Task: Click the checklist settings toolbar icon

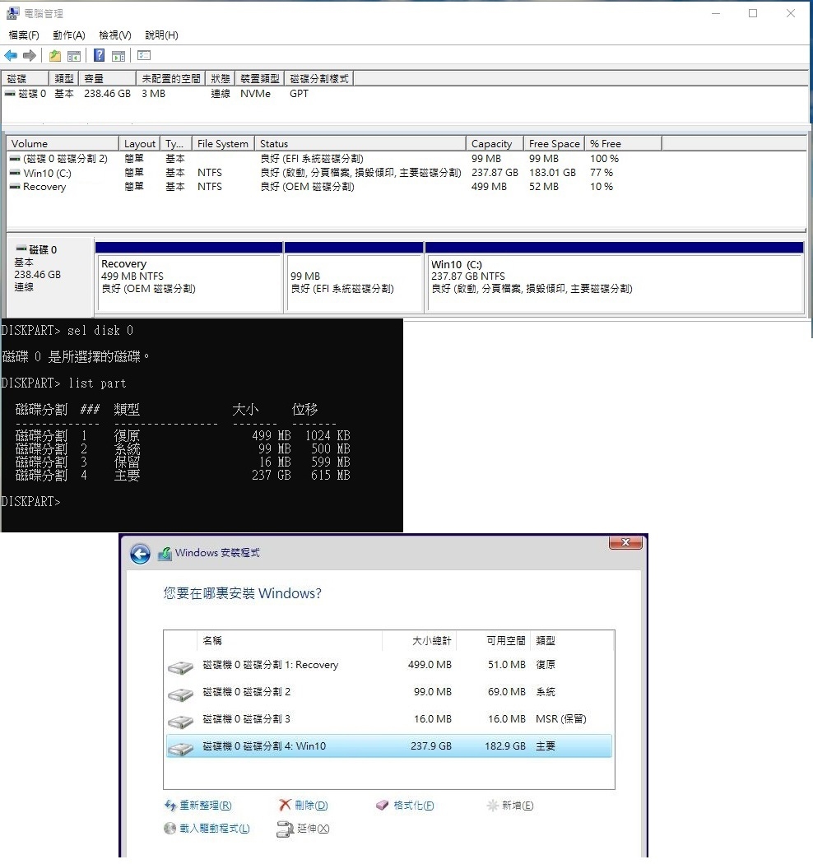Action: 144,56
